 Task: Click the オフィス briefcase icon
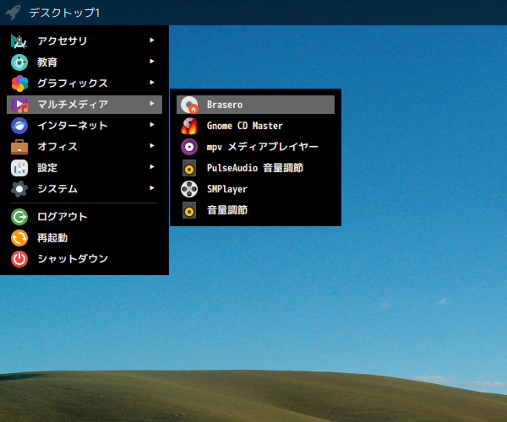[19, 147]
